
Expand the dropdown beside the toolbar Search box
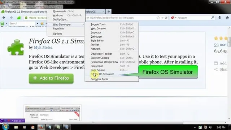(x=38, y=23)
